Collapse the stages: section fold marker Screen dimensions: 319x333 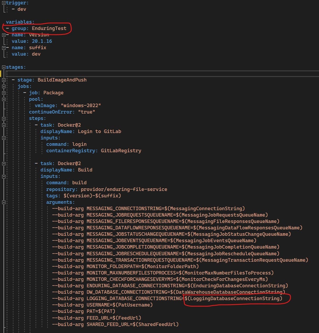click(x=3, y=67)
